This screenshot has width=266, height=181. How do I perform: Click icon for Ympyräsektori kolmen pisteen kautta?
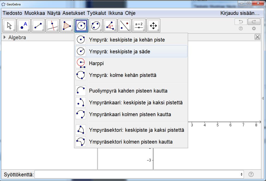tap(81, 142)
